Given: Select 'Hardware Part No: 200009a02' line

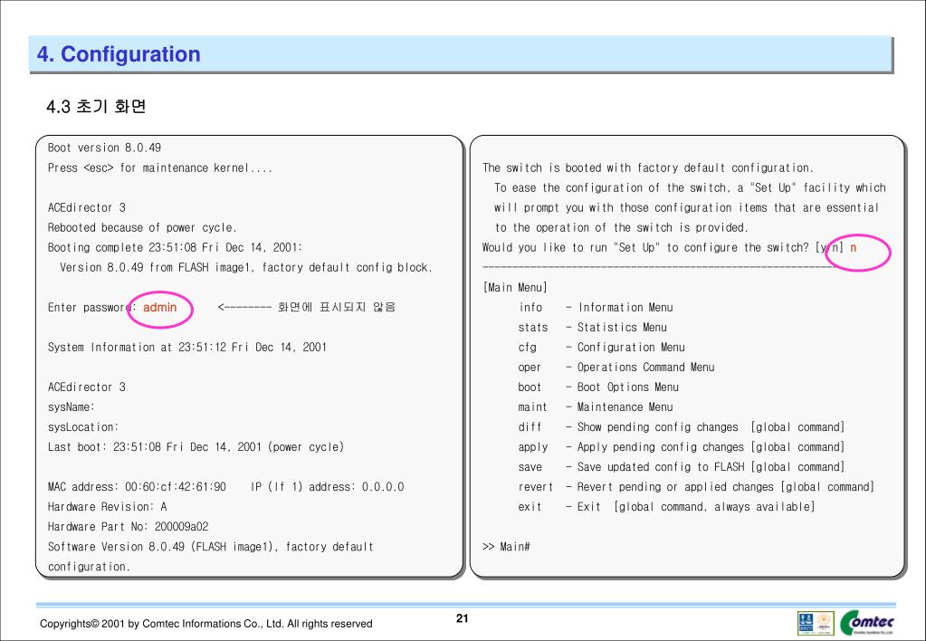Looking at the screenshot, I should (x=129, y=527).
